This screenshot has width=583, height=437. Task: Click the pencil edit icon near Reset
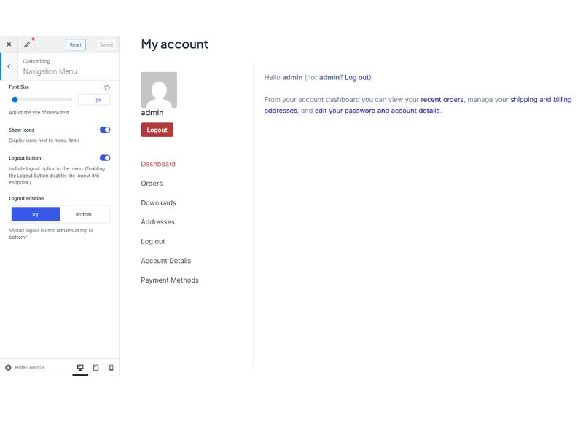pyautogui.click(x=27, y=44)
